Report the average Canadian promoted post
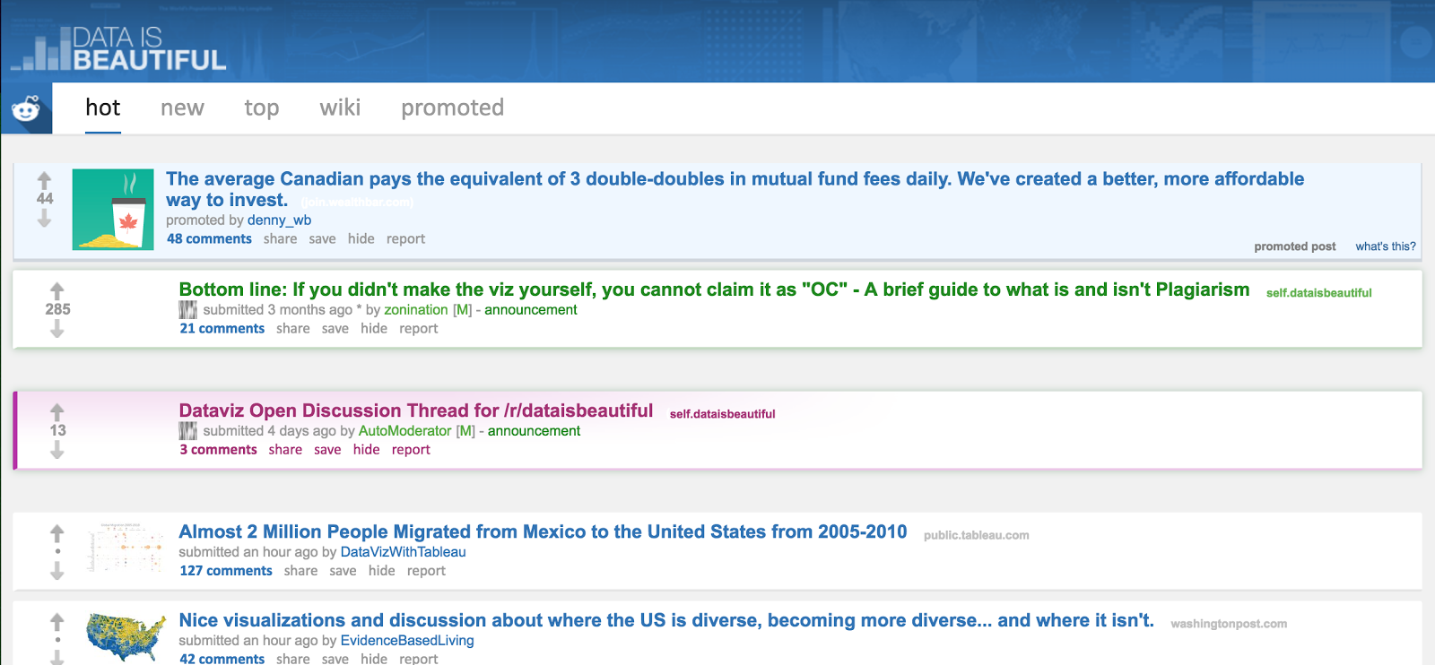The width and height of the screenshot is (1435, 665). tap(405, 238)
